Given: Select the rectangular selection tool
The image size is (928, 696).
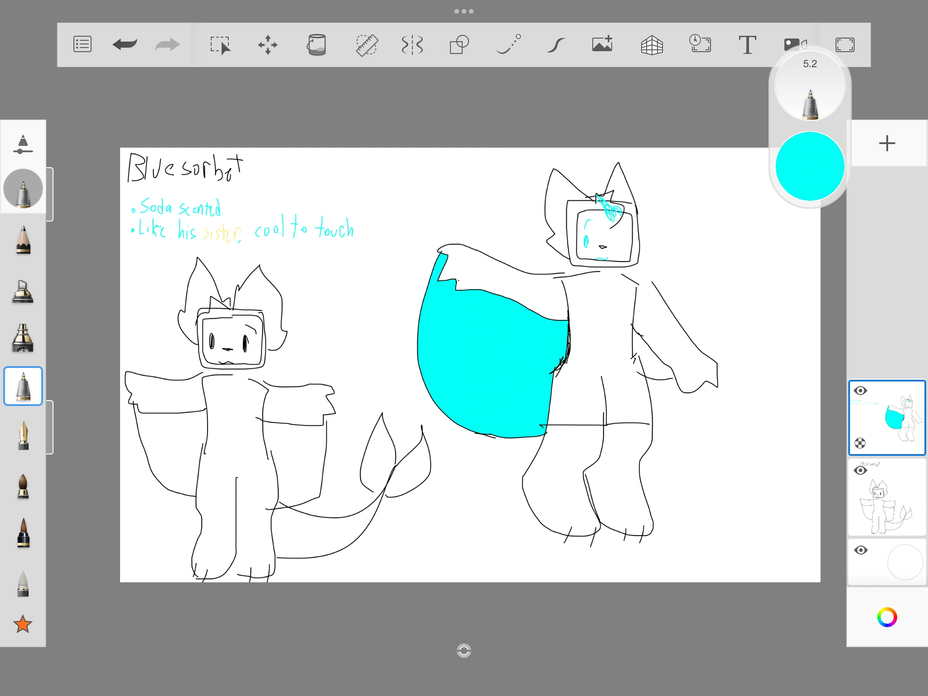Looking at the screenshot, I should (x=220, y=44).
